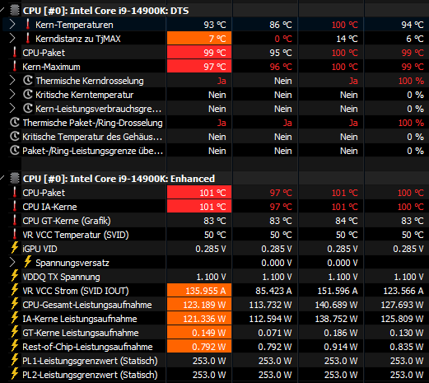Click lightning icon of PL1-Leistungsgrenzwert
429x383 pixels.
pyautogui.click(x=15, y=360)
